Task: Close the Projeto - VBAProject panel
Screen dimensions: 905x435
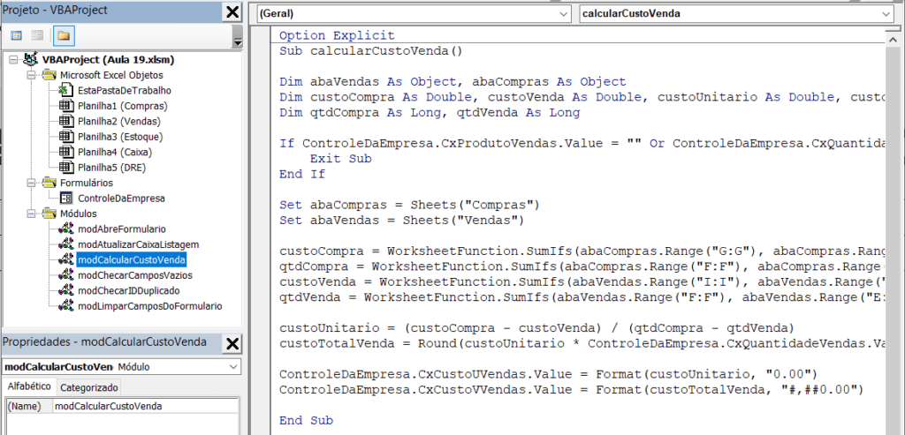Action: pyautogui.click(x=232, y=12)
